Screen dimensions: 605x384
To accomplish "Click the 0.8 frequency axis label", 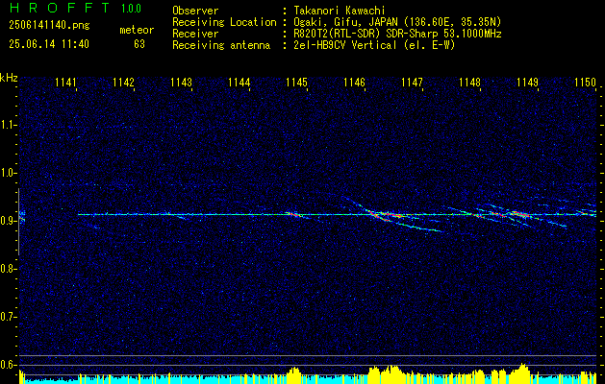I will click(8, 269).
